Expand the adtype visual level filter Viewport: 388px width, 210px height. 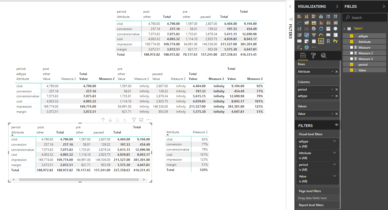[x=335, y=141]
